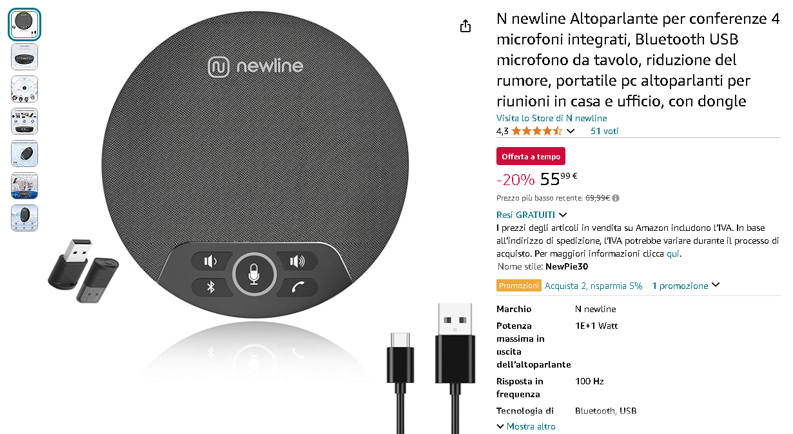
Task: Expand Mostra altro product details
Action: tap(526, 426)
